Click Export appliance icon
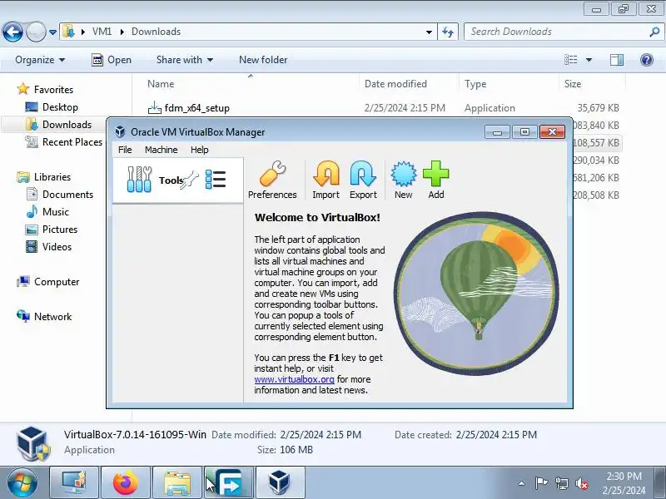The image size is (666, 499). tap(363, 180)
